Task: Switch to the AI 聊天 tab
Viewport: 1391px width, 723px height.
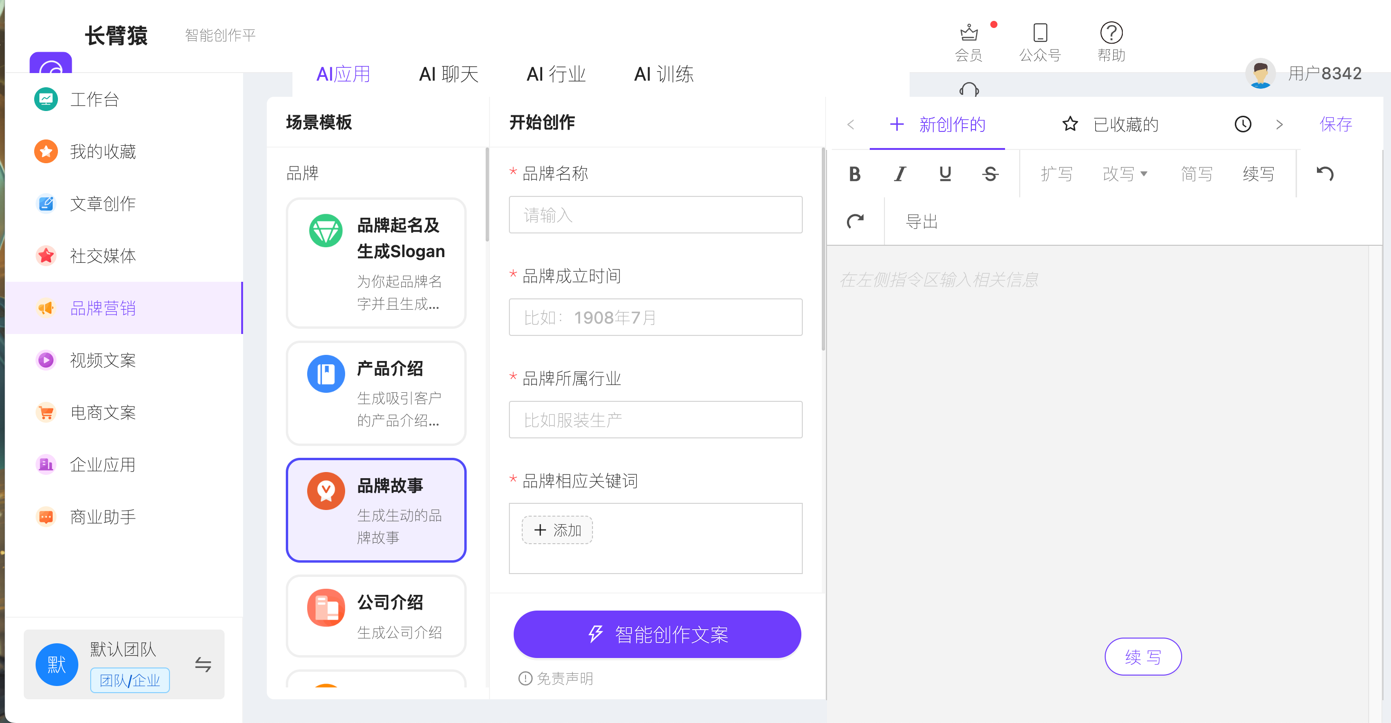Action: [449, 74]
